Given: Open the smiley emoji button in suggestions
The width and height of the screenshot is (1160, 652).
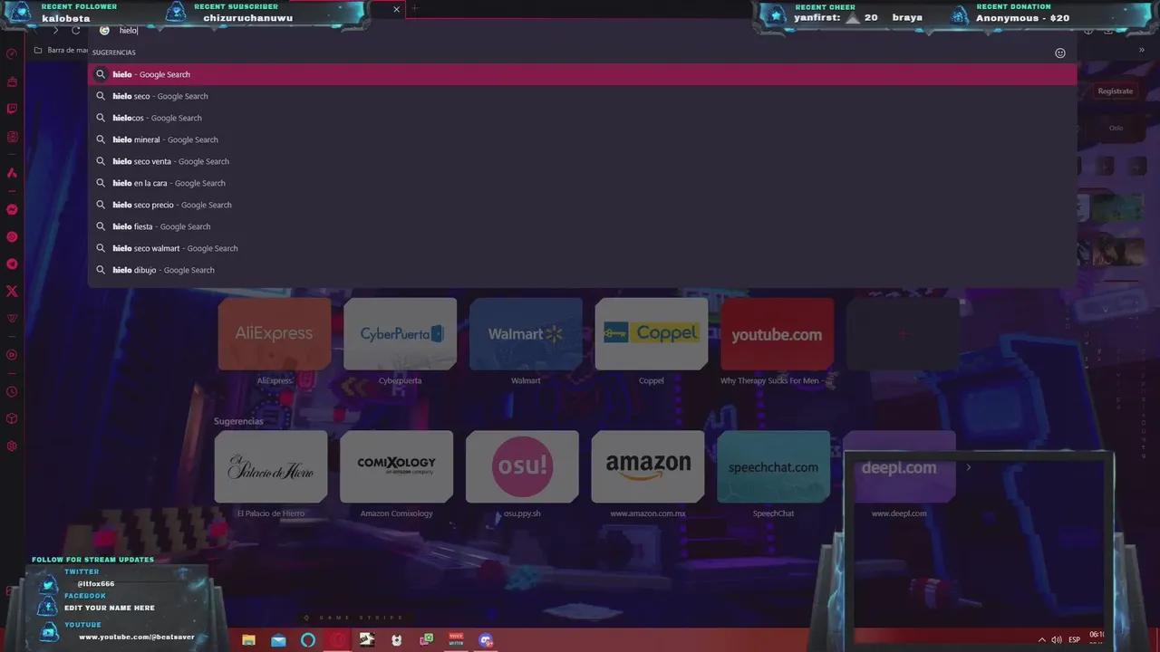Looking at the screenshot, I should pyautogui.click(x=1060, y=53).
